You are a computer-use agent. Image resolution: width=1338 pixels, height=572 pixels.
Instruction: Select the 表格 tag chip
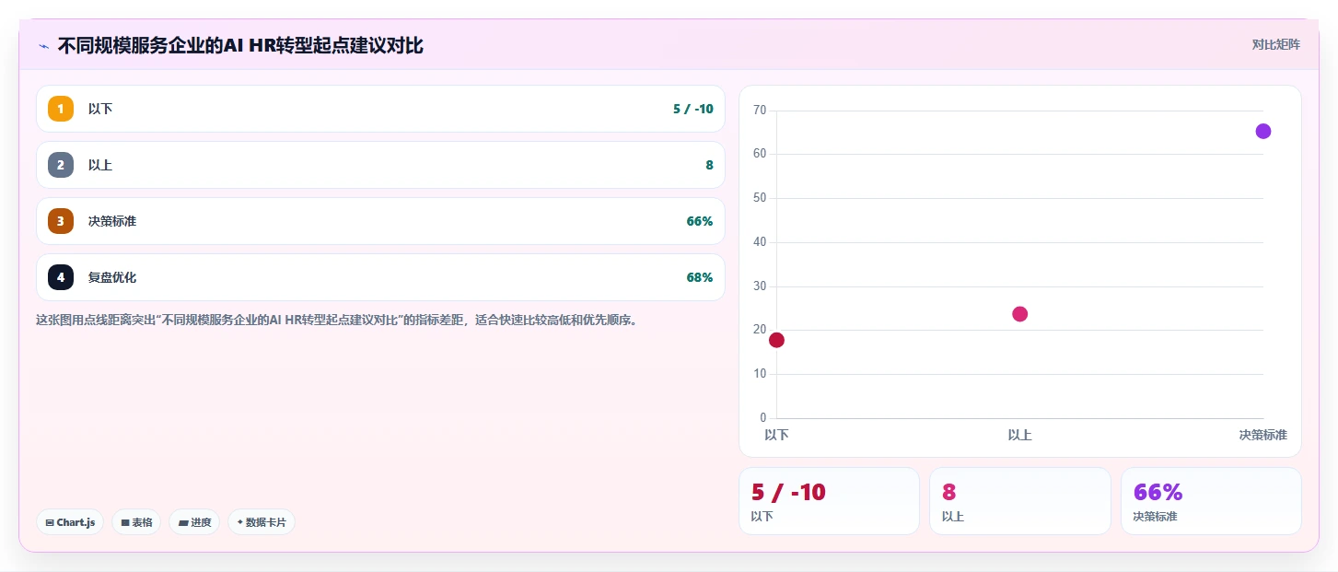point(136,522)
